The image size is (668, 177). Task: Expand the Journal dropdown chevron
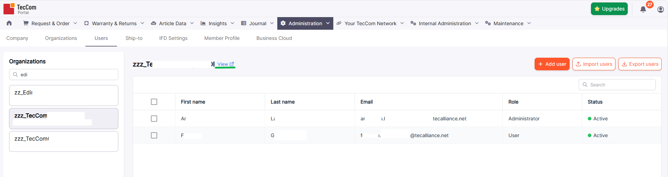(x=272, y=23)
